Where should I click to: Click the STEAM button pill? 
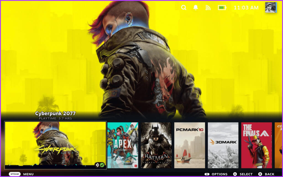click(15, 174)
